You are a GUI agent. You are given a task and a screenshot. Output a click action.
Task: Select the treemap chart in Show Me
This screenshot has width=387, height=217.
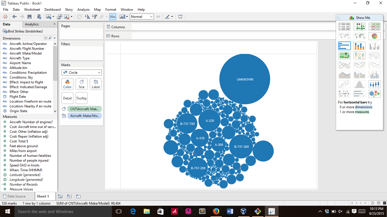click(345, 55)
